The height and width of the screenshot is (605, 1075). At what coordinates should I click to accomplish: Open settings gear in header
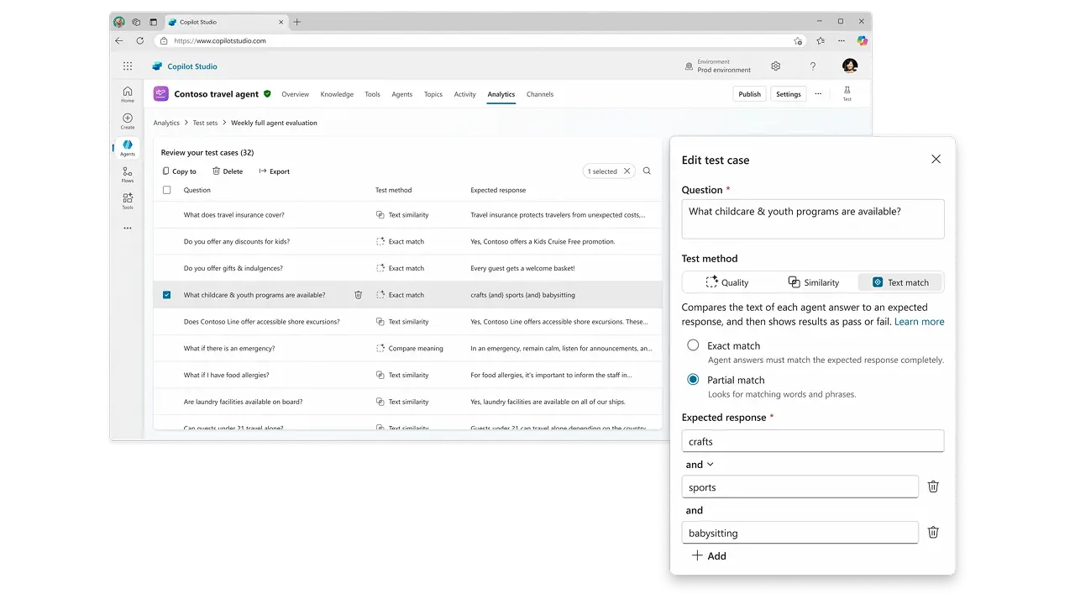(776, 66)
